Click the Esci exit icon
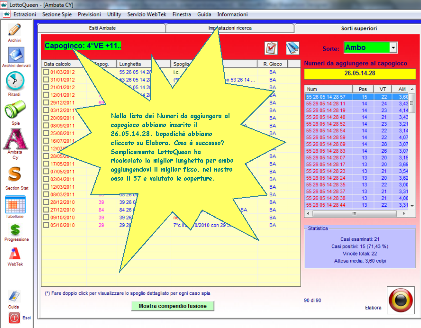 point(14,318)
